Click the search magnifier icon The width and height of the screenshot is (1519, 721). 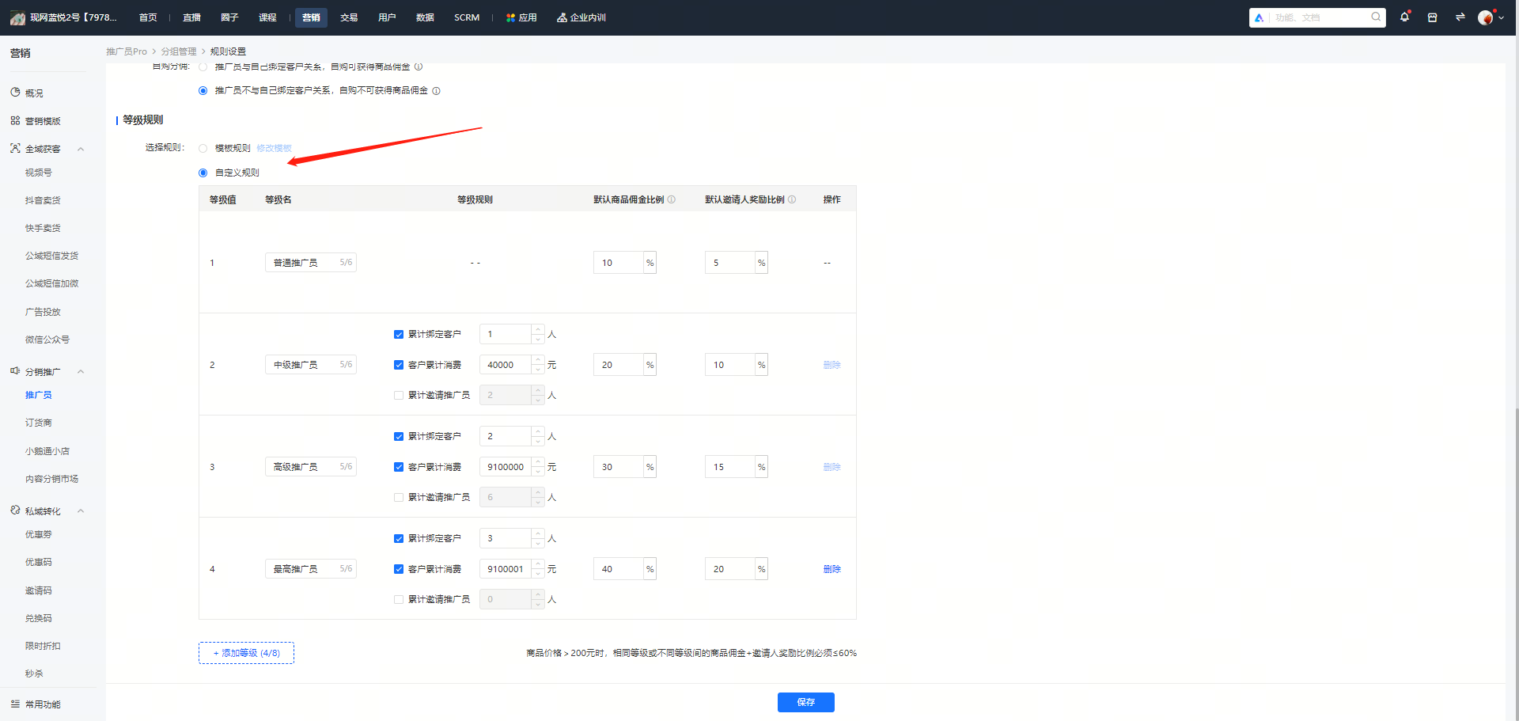pyautogui.click(x=1376, y=17)
